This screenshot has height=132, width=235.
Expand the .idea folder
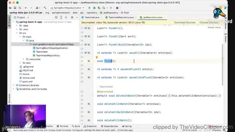click(x=17, y=26)
